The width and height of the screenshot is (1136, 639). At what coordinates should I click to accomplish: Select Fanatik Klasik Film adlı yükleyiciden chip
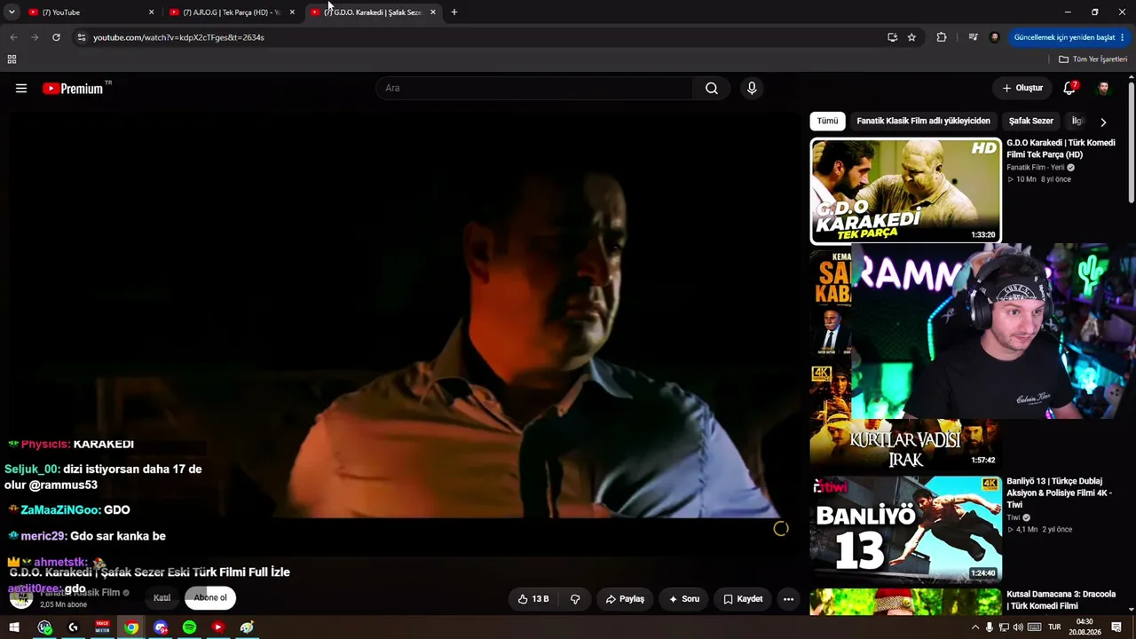pos(923,121)
